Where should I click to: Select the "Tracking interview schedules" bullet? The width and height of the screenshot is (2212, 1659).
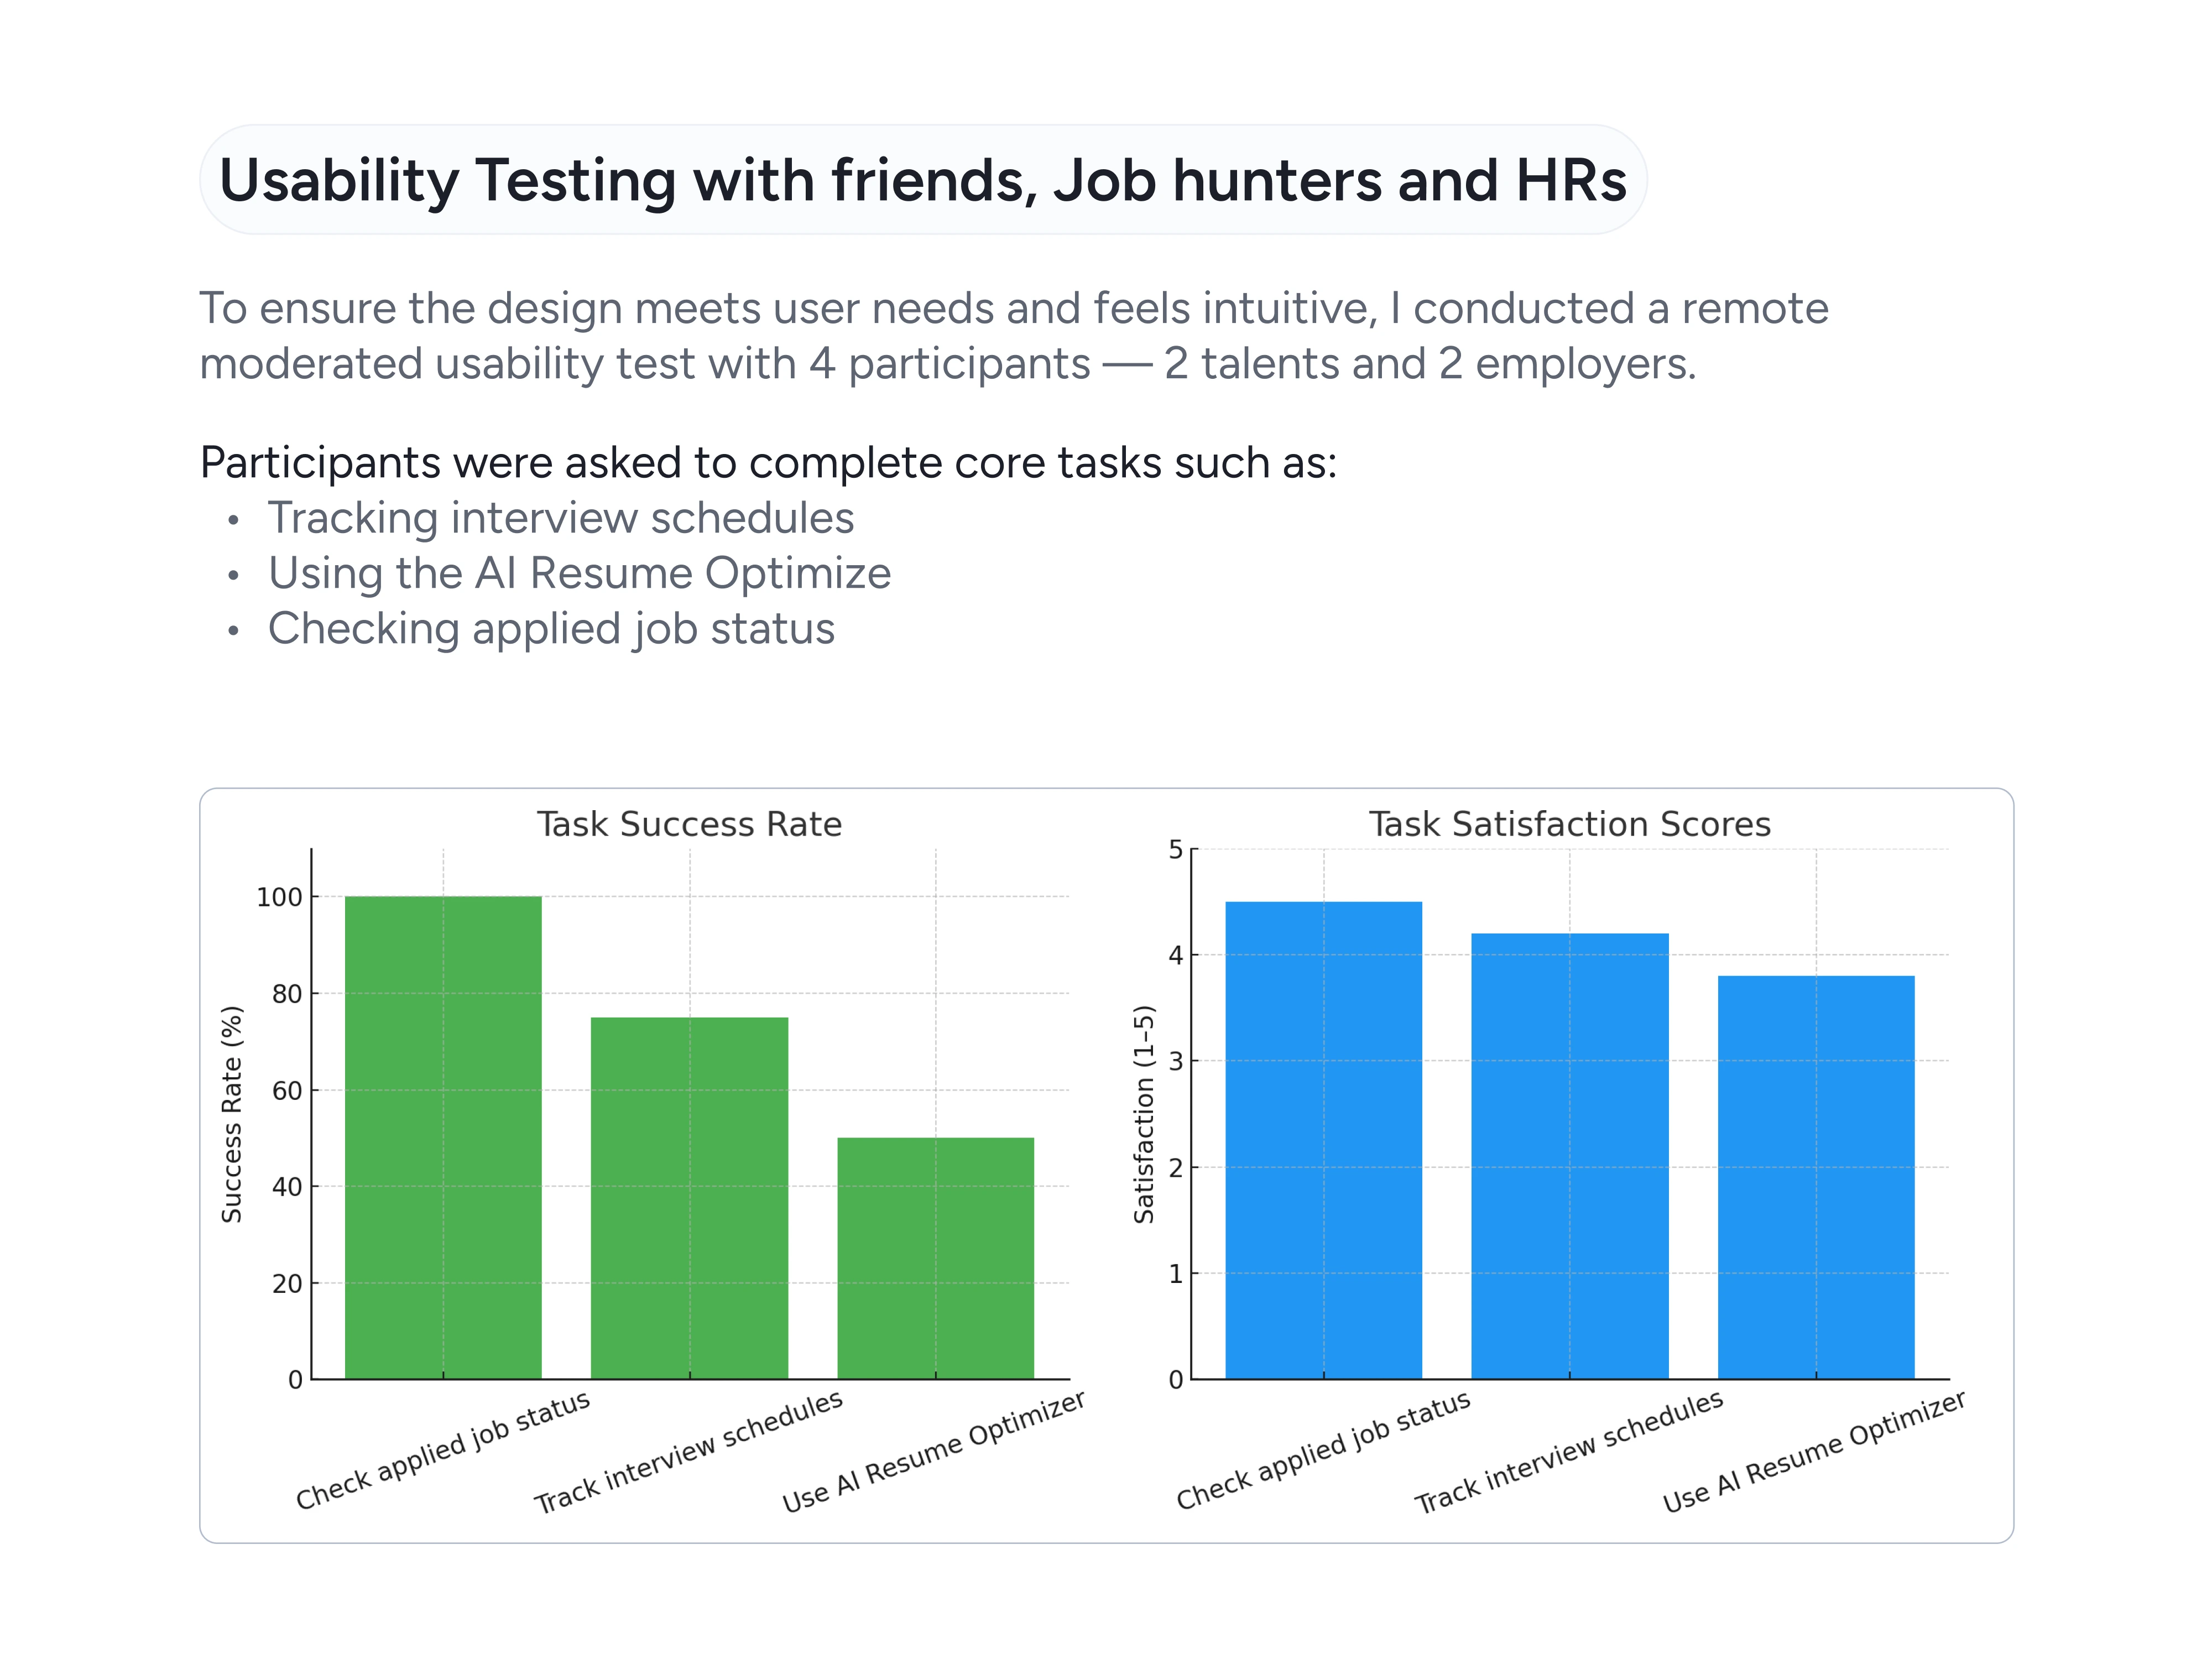[560, 518]
